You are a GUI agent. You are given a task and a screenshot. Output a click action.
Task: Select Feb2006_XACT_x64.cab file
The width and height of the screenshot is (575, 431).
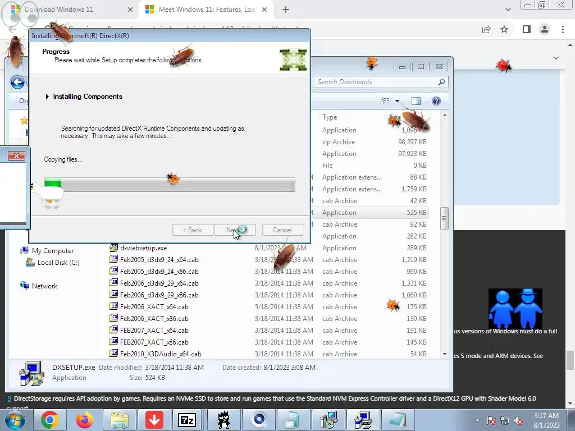pos(154,307)
